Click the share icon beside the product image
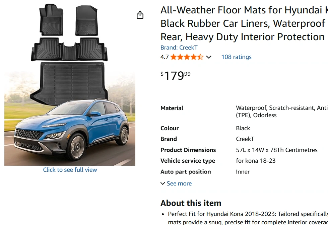328x225 pixels. [140, 15]
